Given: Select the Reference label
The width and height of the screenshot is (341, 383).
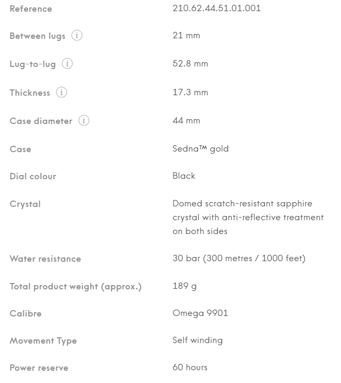Looking at the screenshot, I should (31, 9).
